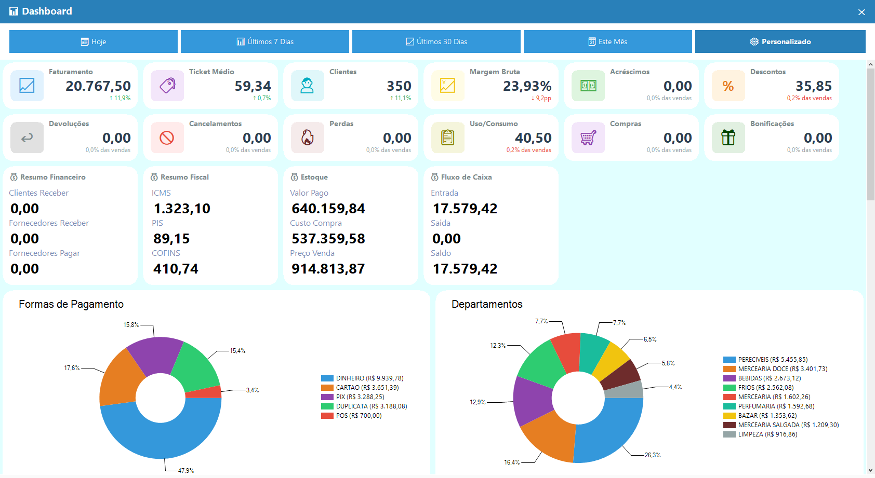Click the Bonificações gift icon
The width and height of the screenshot is (875, 478).
[728, 138]
